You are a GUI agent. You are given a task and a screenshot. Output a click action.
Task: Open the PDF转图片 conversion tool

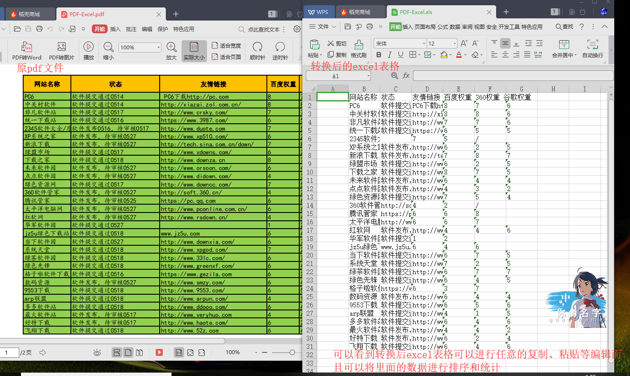(62, 51)
